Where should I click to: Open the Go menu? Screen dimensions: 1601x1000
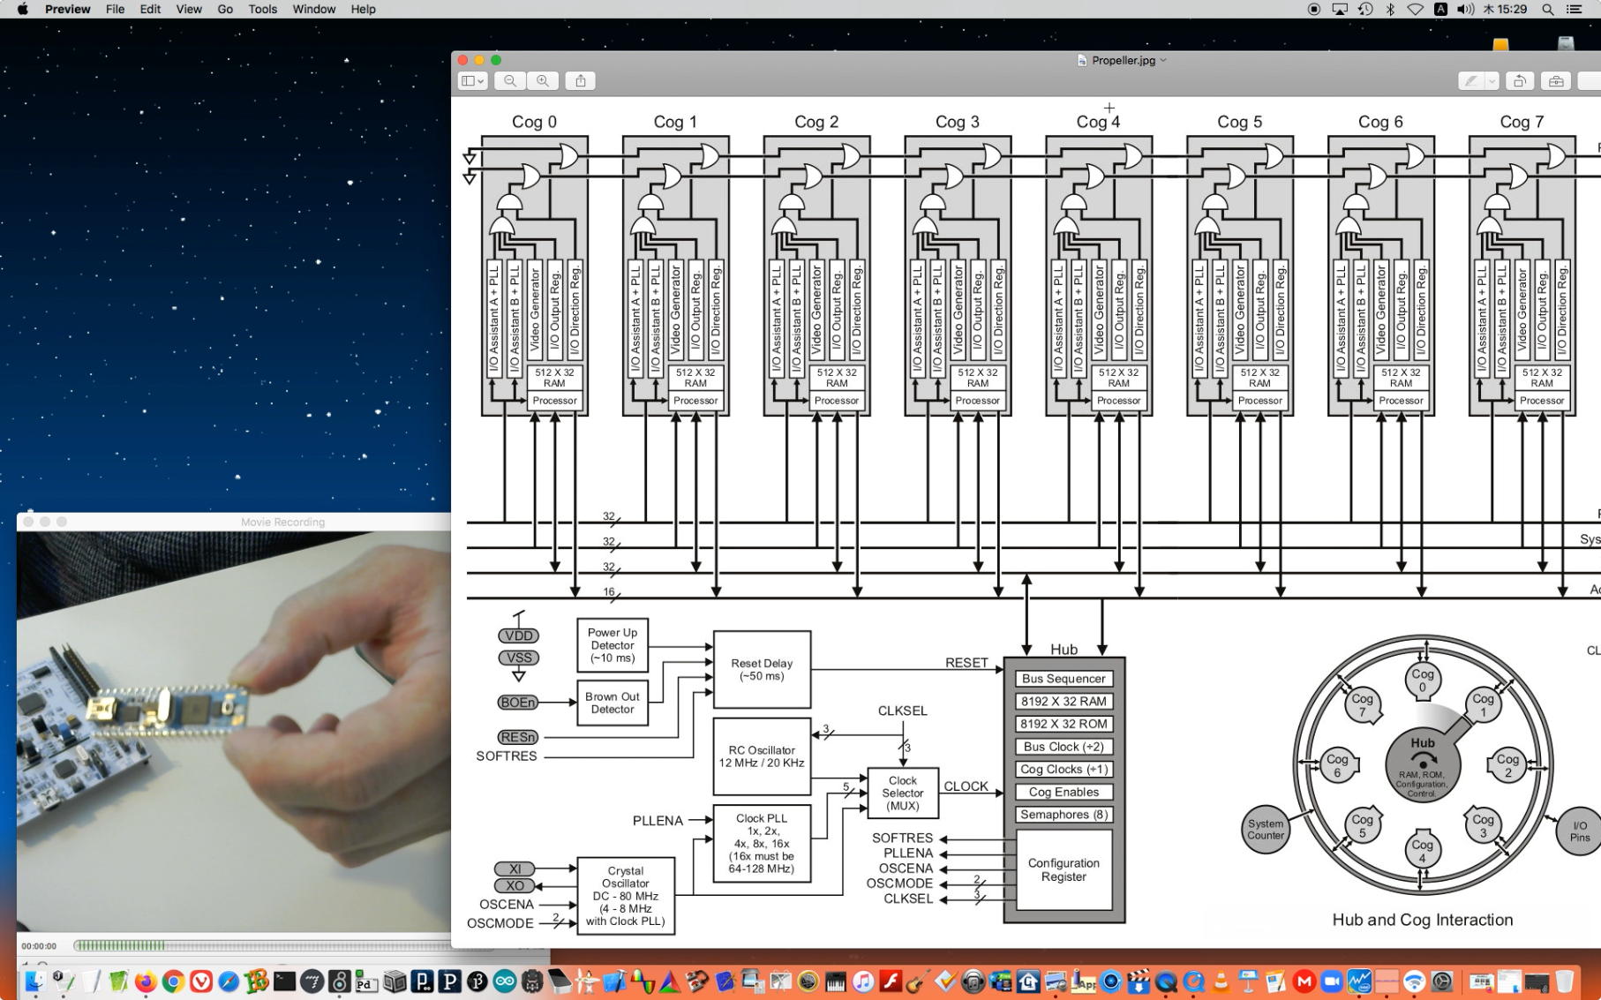coord(225,9)
